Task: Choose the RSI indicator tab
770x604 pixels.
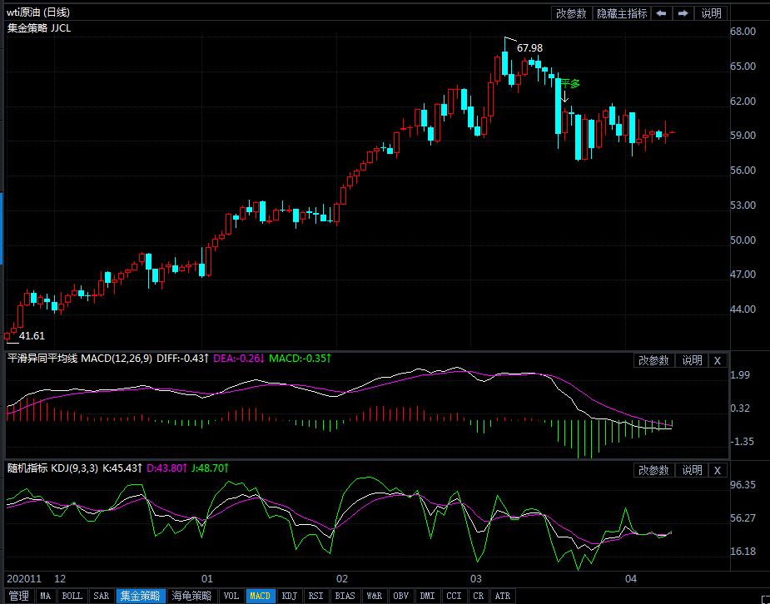Action: click(x=315, y=596)
